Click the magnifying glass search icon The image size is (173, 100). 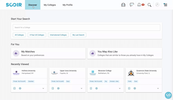[149, 5]
